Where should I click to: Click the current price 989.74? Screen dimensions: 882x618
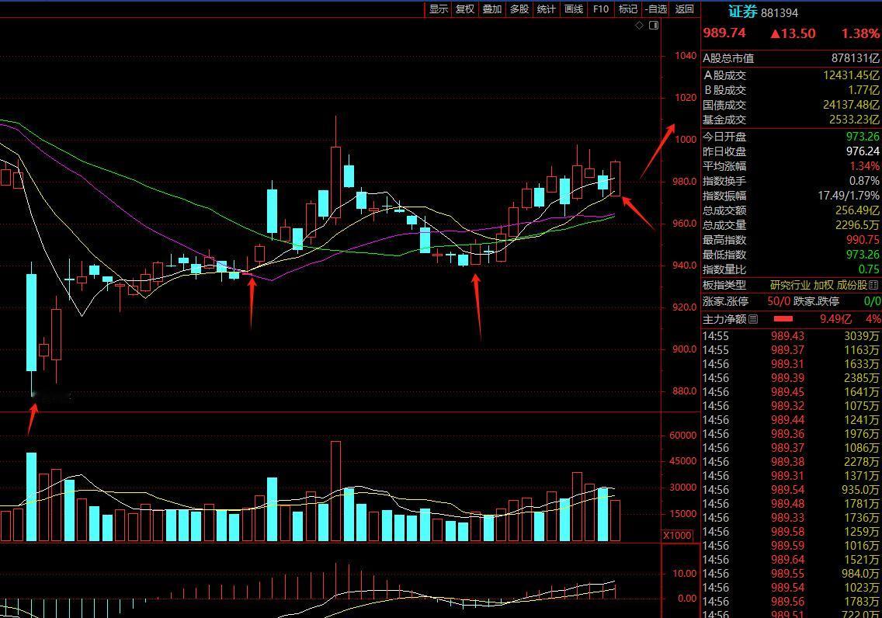tap(724, 33)
